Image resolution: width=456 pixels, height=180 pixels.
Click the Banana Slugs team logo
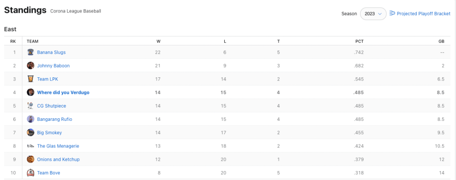coord(31,52)
